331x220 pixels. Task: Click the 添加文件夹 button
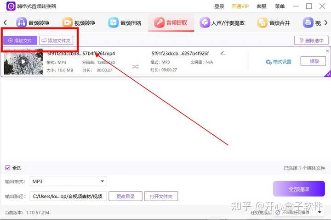56,40
